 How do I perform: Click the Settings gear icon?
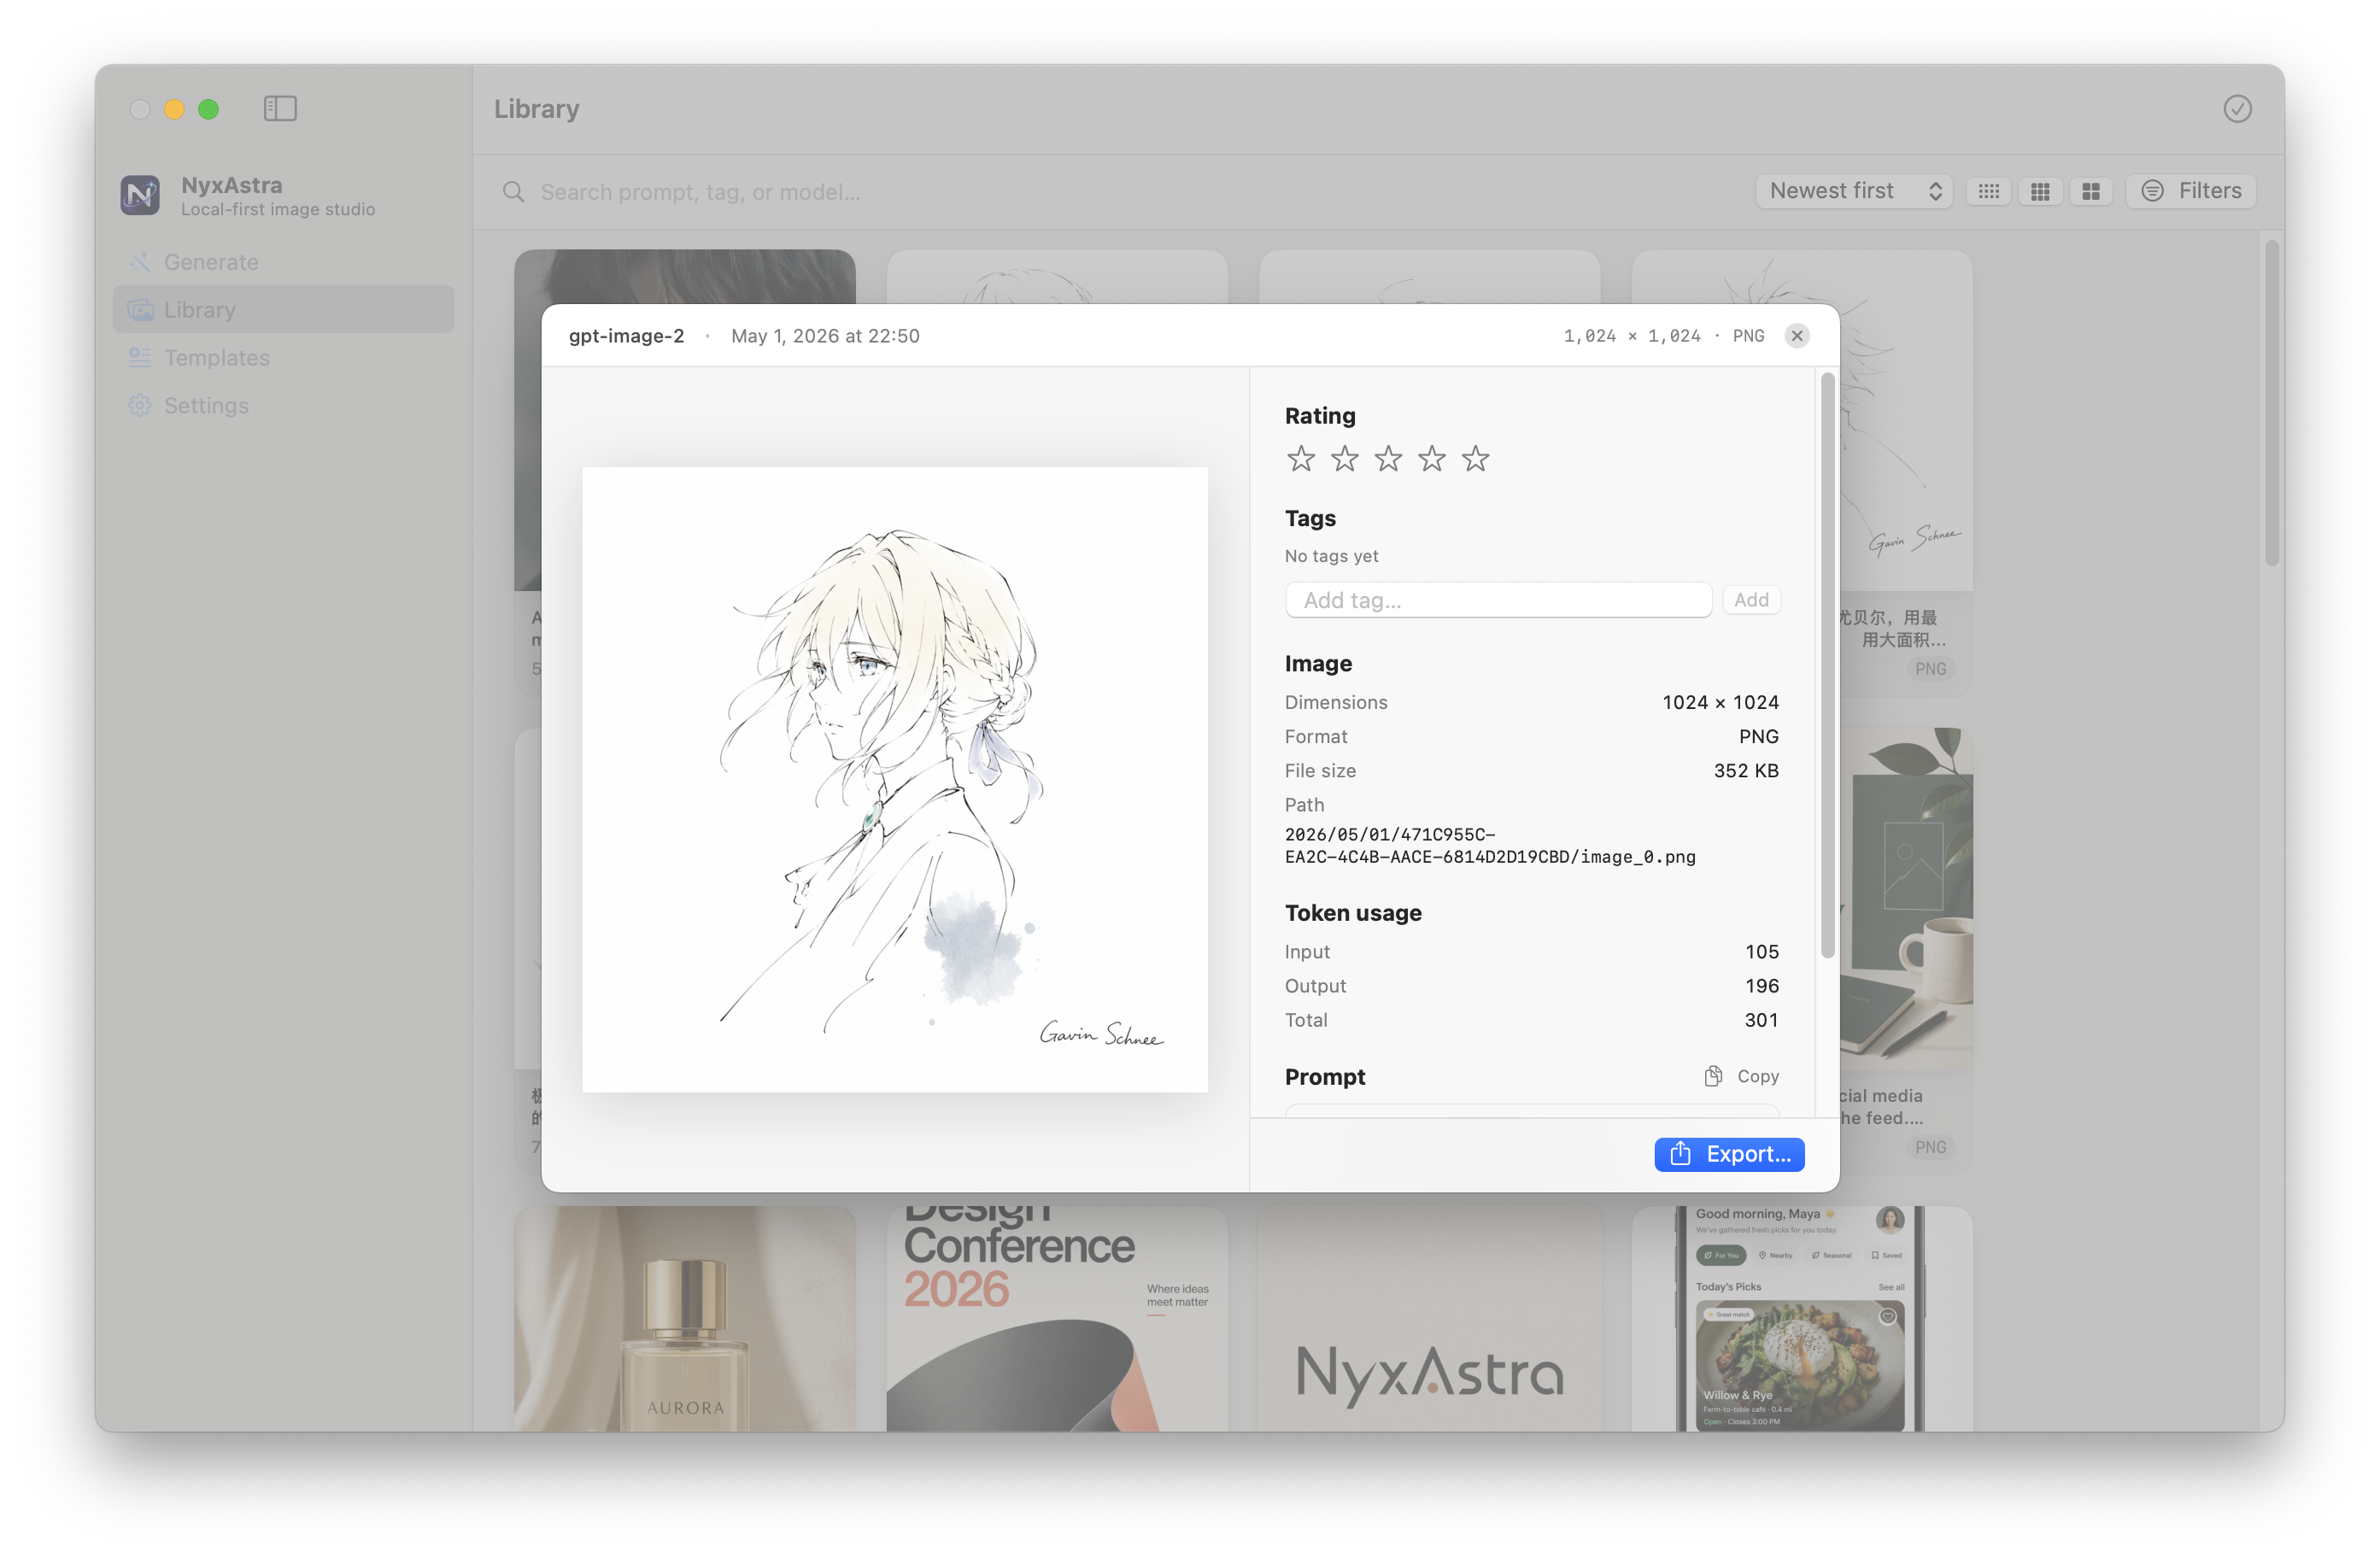(140, 405)
